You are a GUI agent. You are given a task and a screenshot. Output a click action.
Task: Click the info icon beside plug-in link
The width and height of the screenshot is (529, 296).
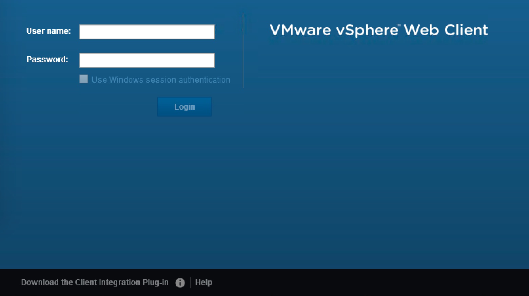click(180, 283)
